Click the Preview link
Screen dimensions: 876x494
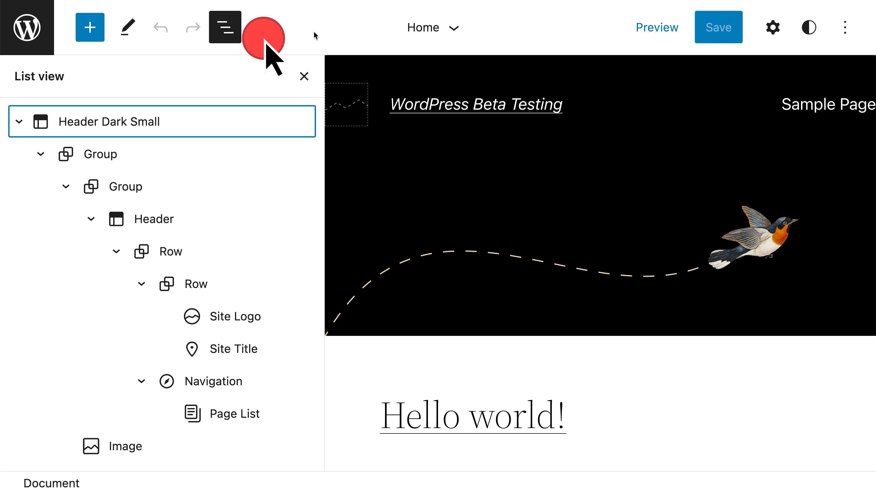pos(657,27)
